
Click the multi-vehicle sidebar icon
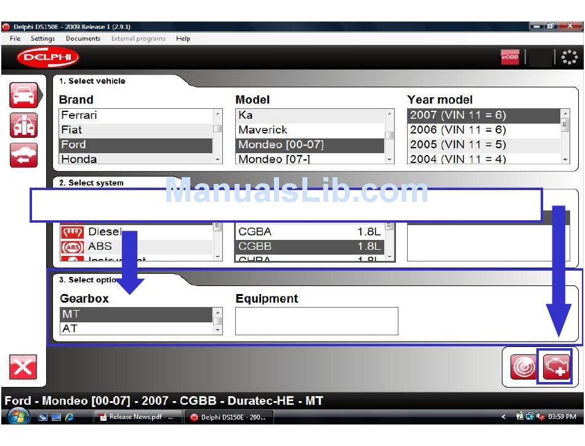(24, 125)
